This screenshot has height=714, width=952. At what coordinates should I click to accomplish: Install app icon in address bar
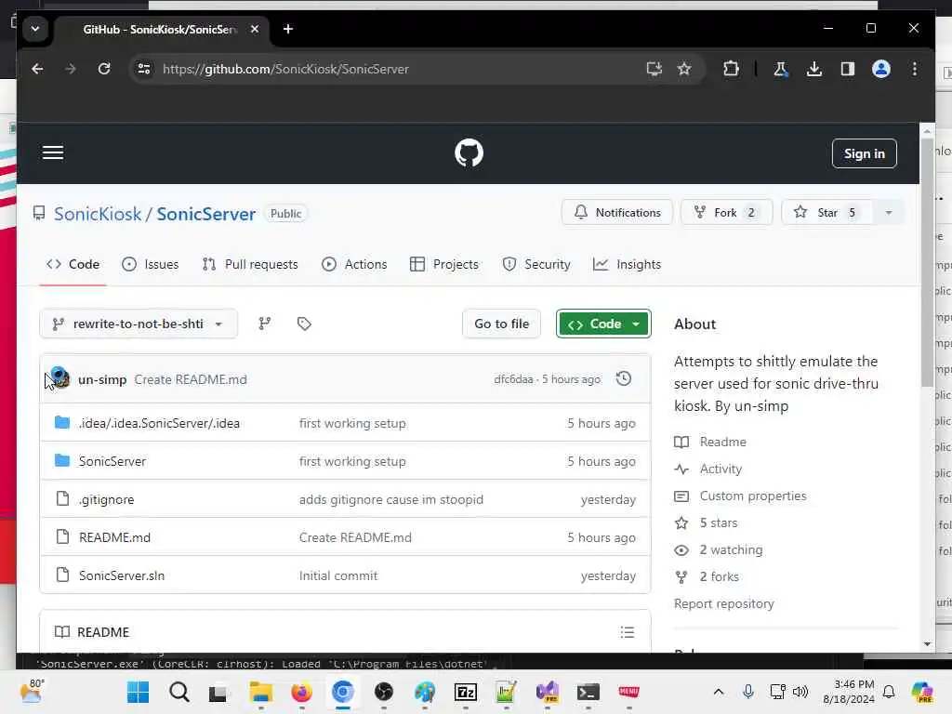pyautogui.click(x=654, y=69)
